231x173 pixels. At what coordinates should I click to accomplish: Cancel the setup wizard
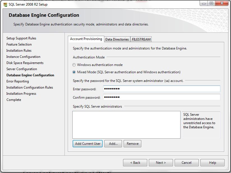187,163
